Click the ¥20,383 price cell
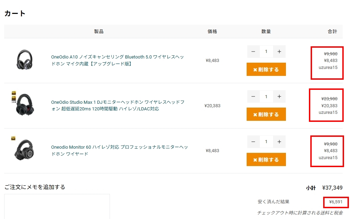This screenshot has width=351, height=219. pyautogui.click(x=212, y=105)
